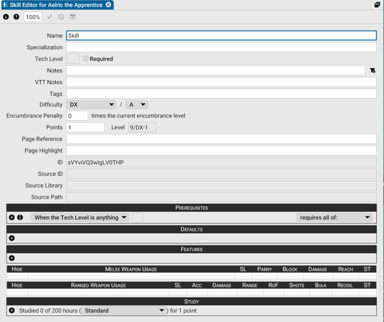Screen dimensions: 384x322
Task: Add a prerequisite list with ellipsis icon
Action: [x=20, y=217]
